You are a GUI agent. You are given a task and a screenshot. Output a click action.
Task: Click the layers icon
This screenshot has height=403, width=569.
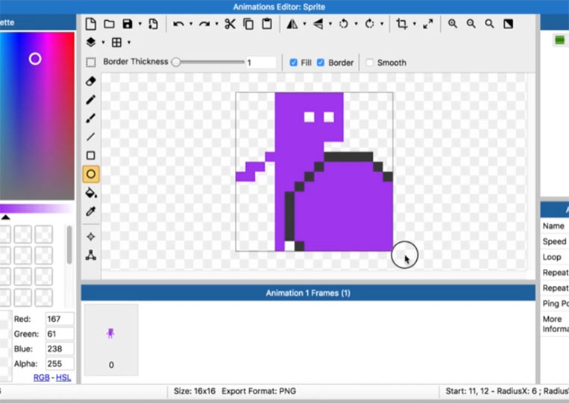tap(91, 42)
